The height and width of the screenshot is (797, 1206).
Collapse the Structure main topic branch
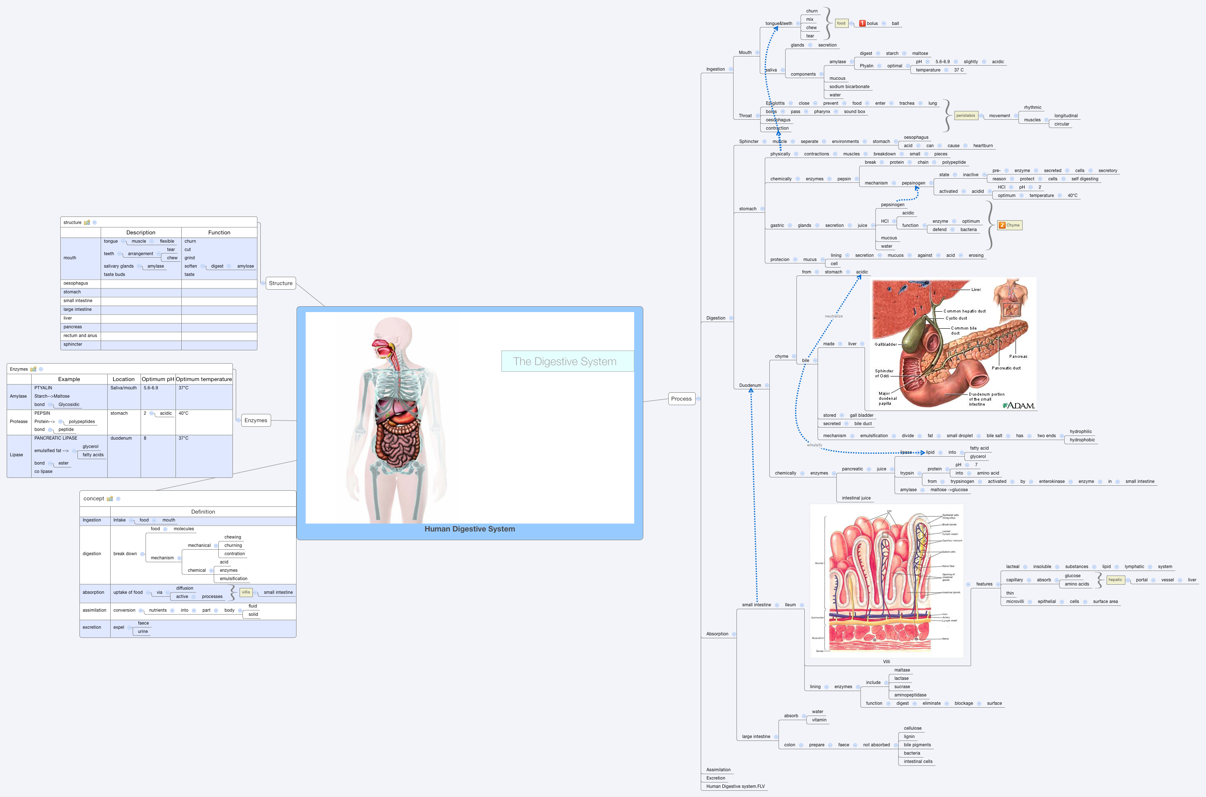(262, 284)
